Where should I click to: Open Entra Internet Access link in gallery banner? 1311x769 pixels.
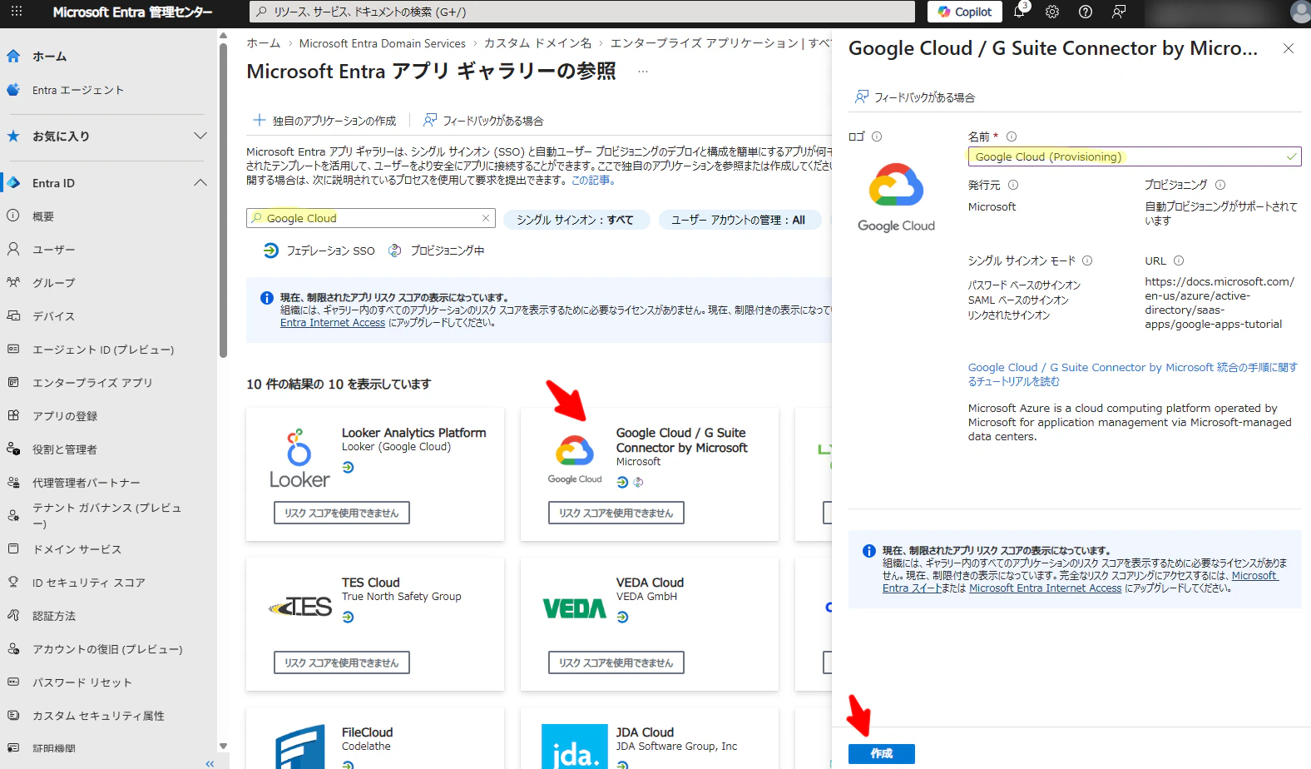coord(333,323)
